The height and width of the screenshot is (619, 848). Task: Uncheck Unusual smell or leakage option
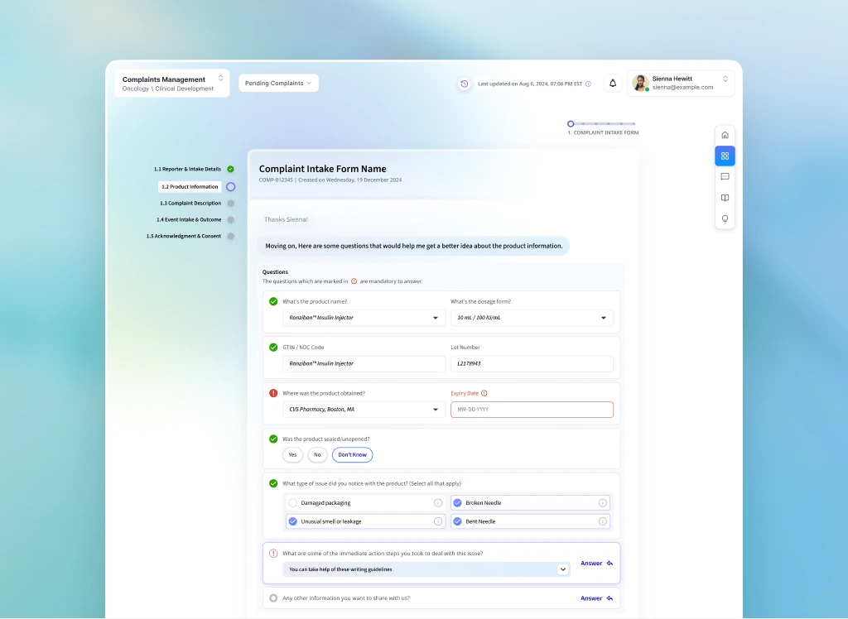point(292,521)
